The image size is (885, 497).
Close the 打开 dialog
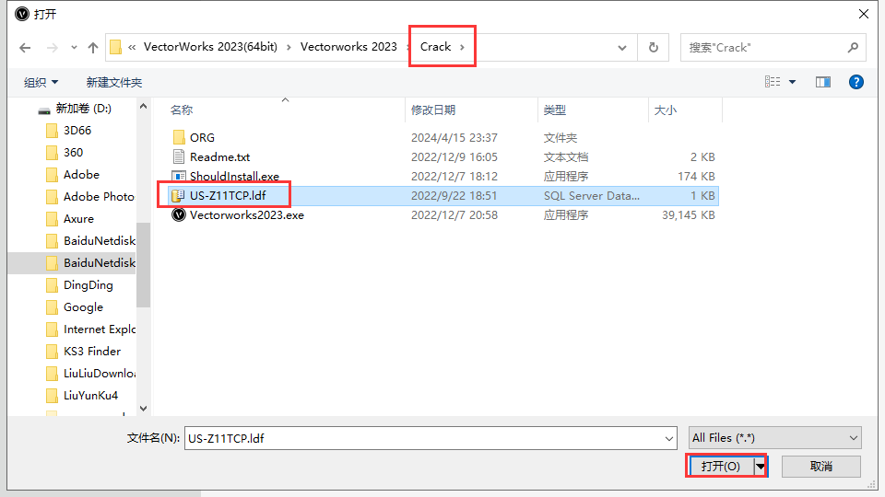[864, 14]
